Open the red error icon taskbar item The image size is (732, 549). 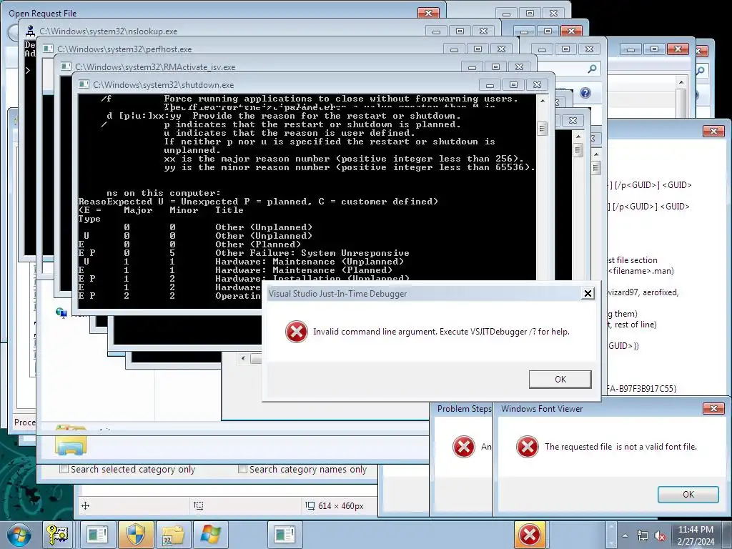(530, 535)
